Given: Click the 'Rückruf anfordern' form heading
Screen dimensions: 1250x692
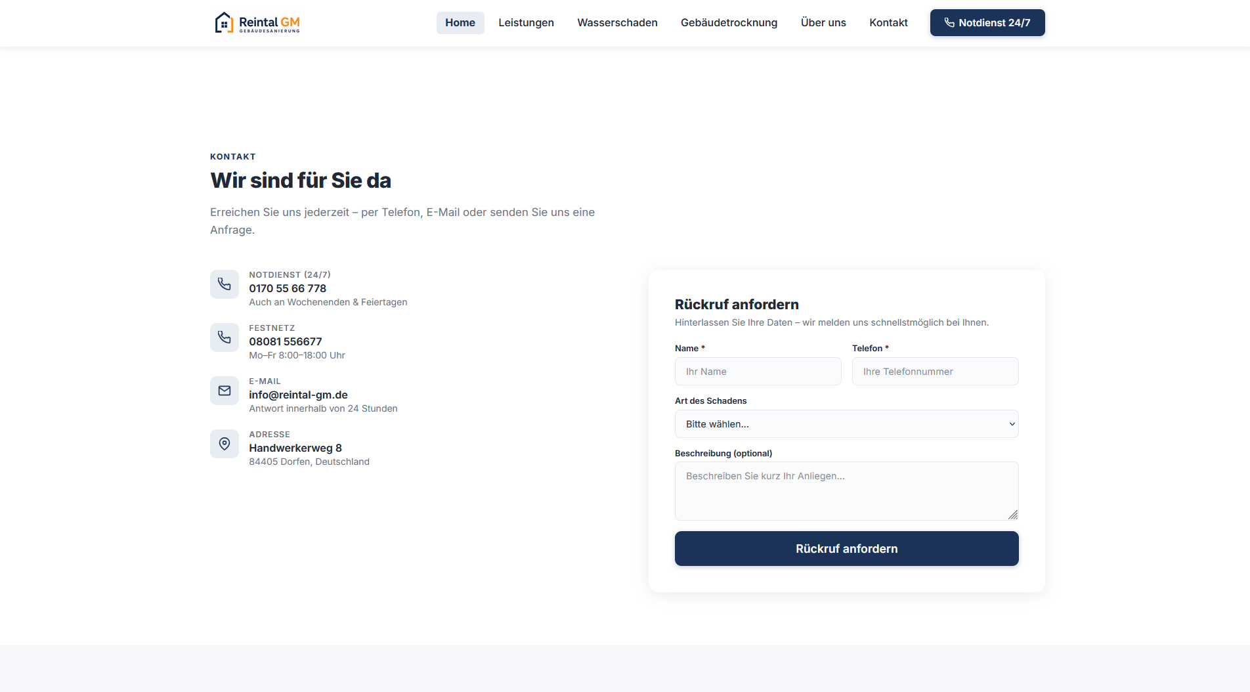Looking at the screenshot, I should tap(737, 305).
